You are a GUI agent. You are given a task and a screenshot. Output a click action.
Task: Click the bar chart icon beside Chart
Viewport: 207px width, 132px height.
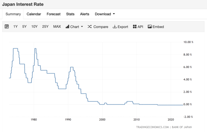pos(67,27)
